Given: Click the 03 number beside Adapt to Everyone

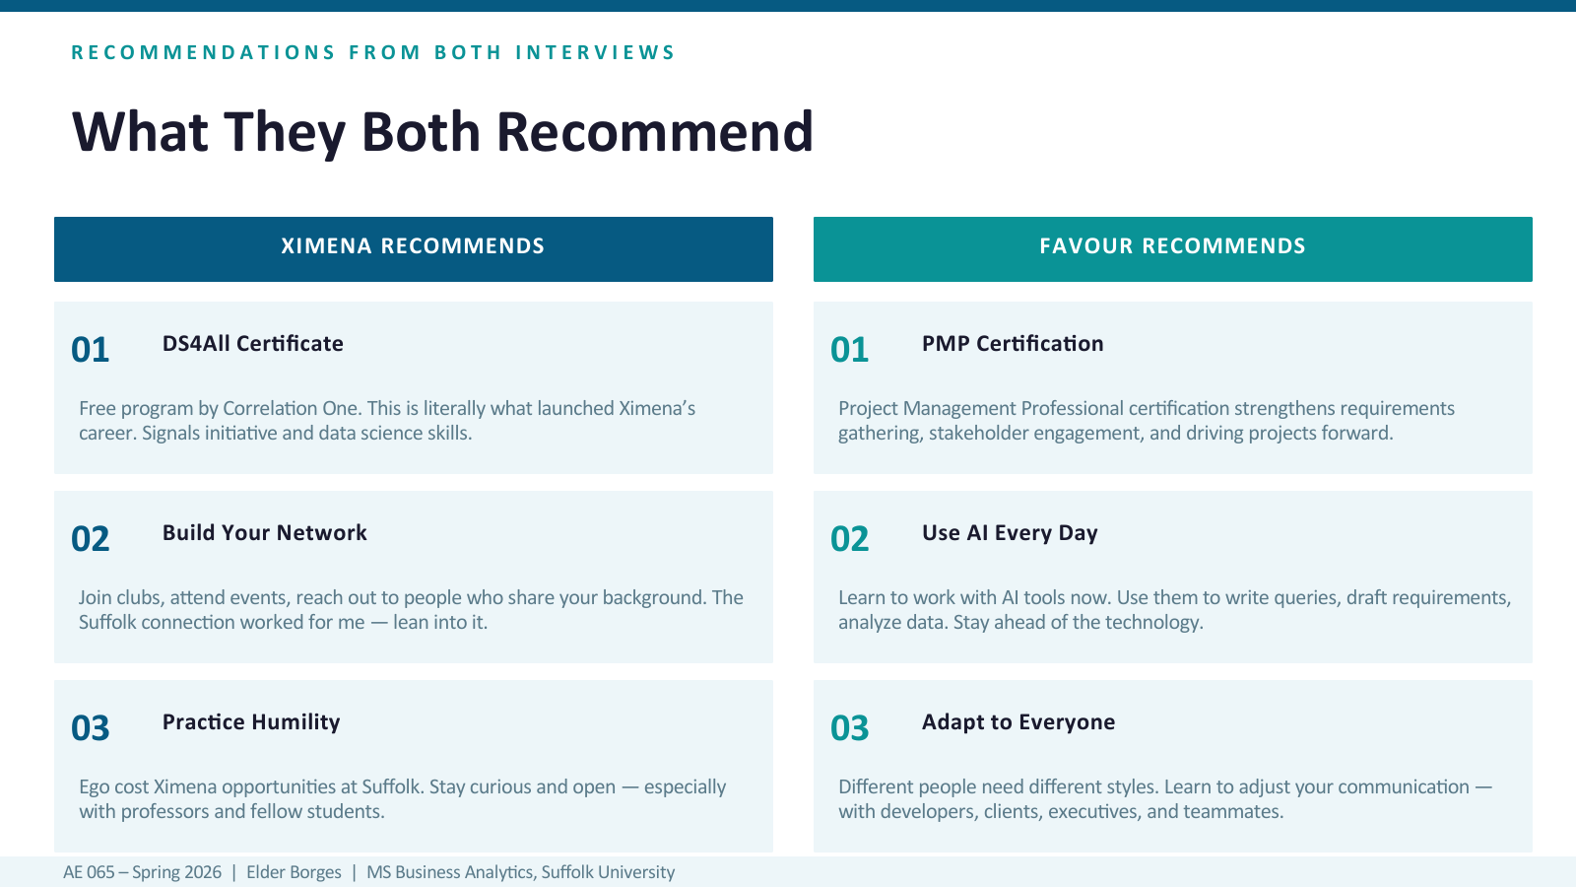Looking at the screenshot, I should pos(850,728).
